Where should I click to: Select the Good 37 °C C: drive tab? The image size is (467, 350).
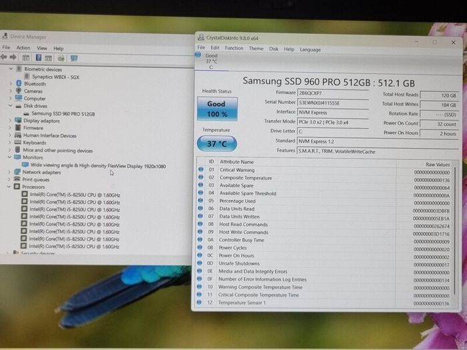click(x=211, y=61)
